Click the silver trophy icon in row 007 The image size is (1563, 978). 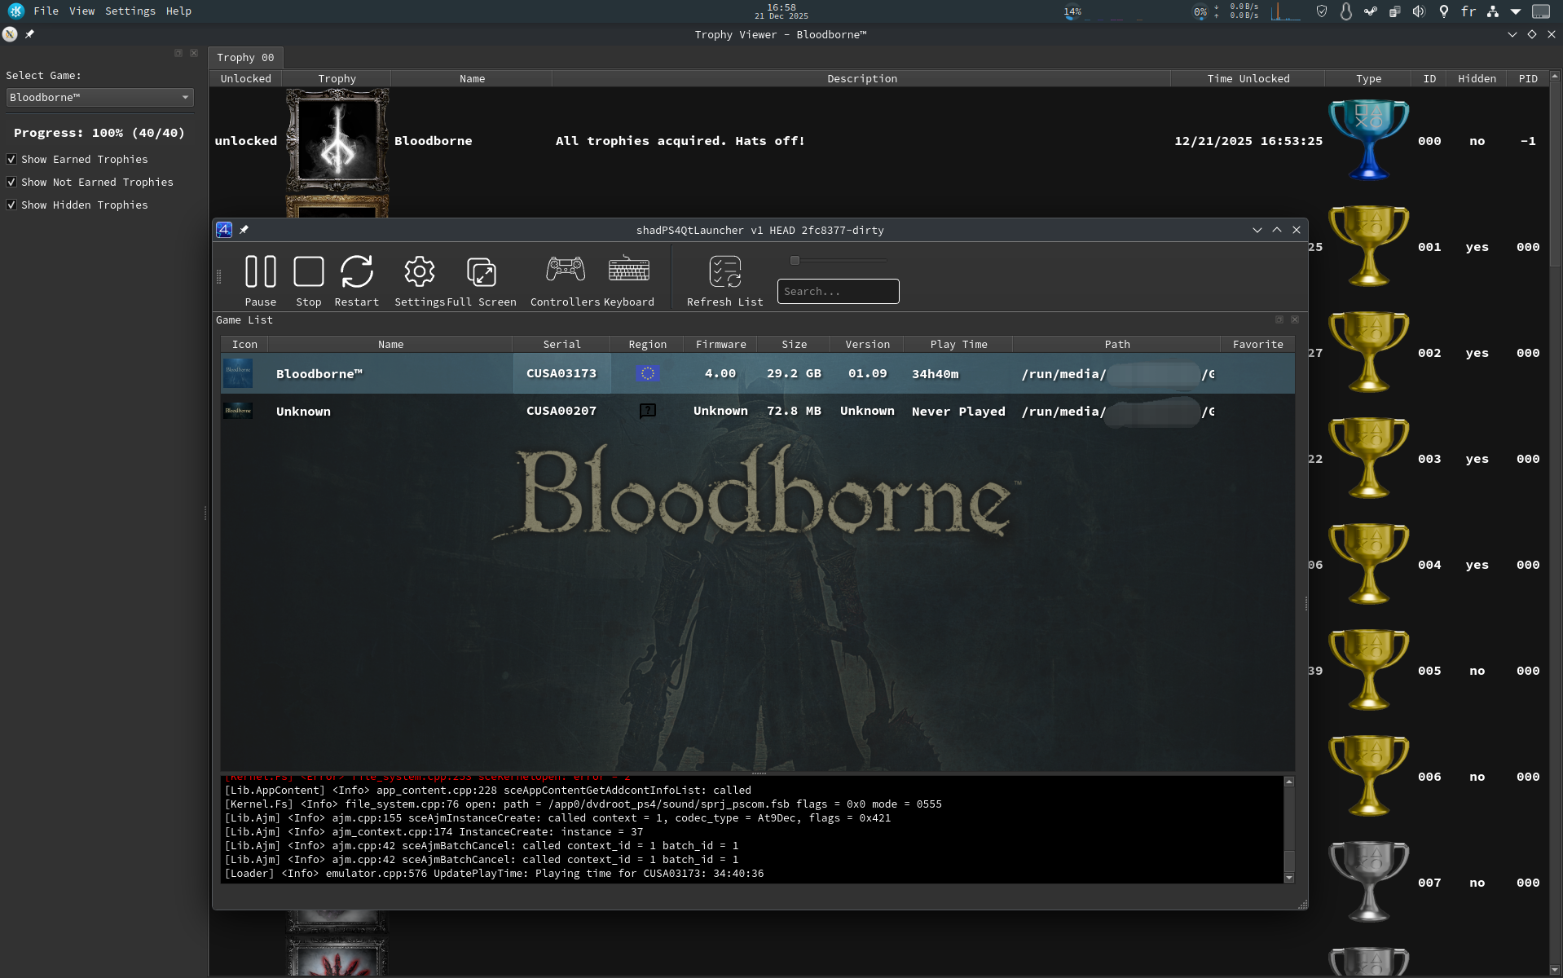click(1368, 882)
